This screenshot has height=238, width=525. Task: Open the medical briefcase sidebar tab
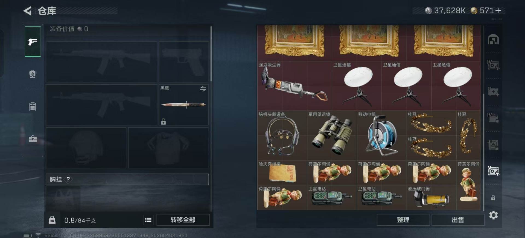tap(33, 139)
